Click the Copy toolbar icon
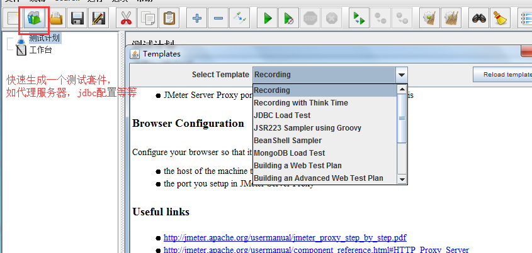Viewport: 532px width, 253px height. [x=147, y=18]
